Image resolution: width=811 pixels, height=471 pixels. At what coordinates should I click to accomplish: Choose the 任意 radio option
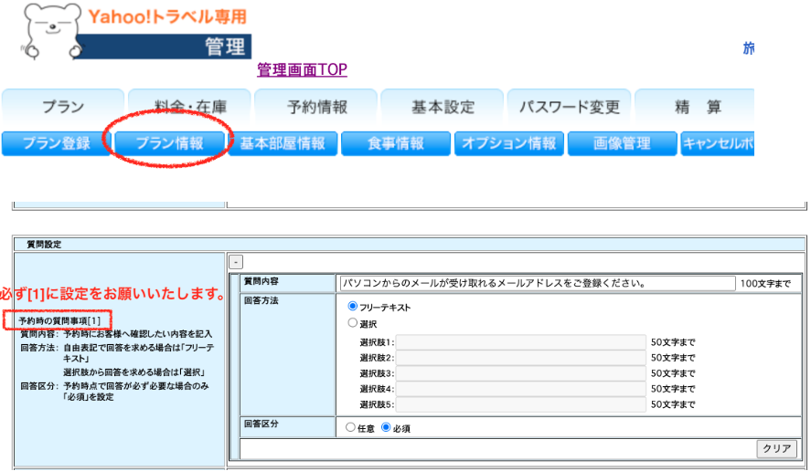pos(350,427)
